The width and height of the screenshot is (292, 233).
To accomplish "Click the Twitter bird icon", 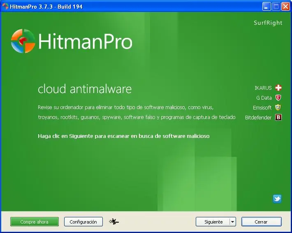I will tap(277, 199).
